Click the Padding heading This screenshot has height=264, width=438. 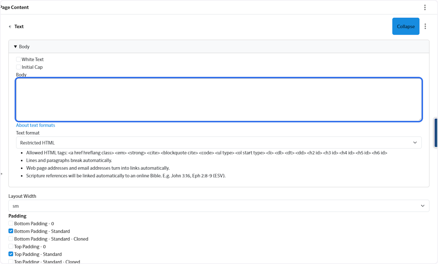tap(18, 216)
